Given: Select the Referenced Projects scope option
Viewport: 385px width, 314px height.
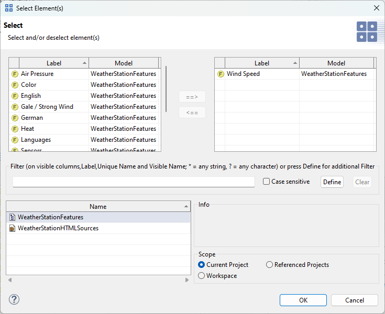Looking at the screenshot, I should [270, 265].
